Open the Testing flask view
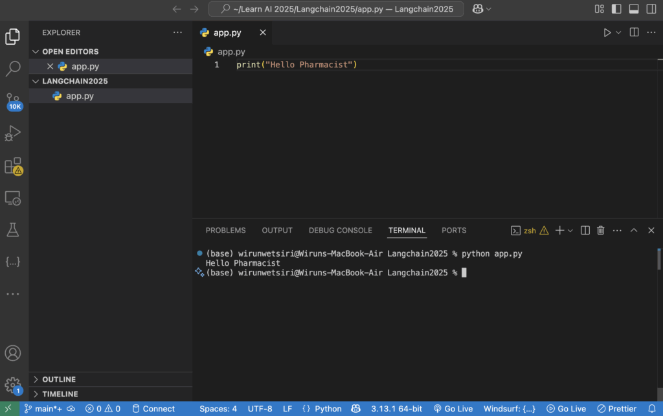Image resolution: width=663 pixels, height=416 pixels. click(x=13, y=229)
